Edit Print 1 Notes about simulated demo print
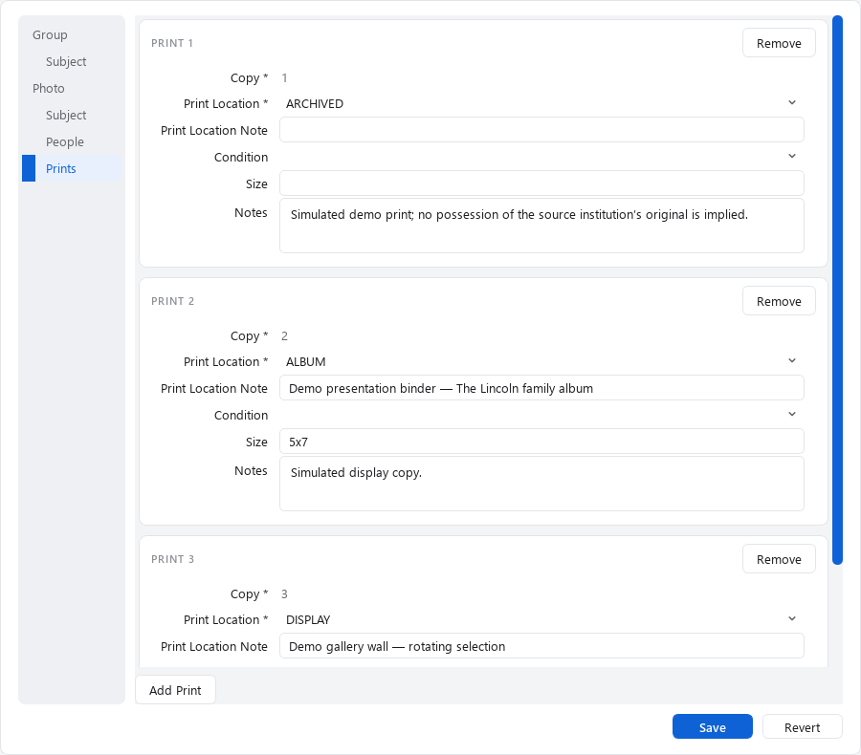861x755 pixels. 541,226
